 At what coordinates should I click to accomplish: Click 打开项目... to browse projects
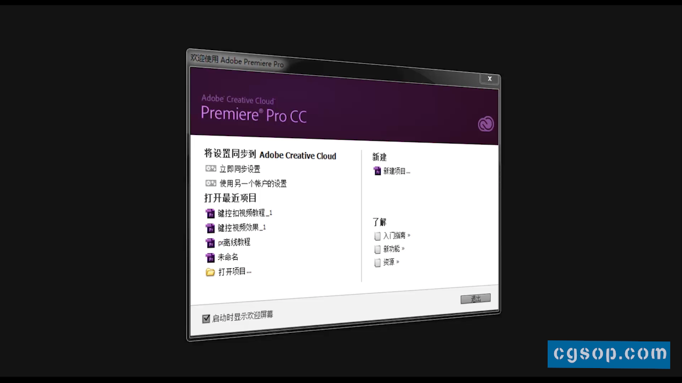pos(235,272)
